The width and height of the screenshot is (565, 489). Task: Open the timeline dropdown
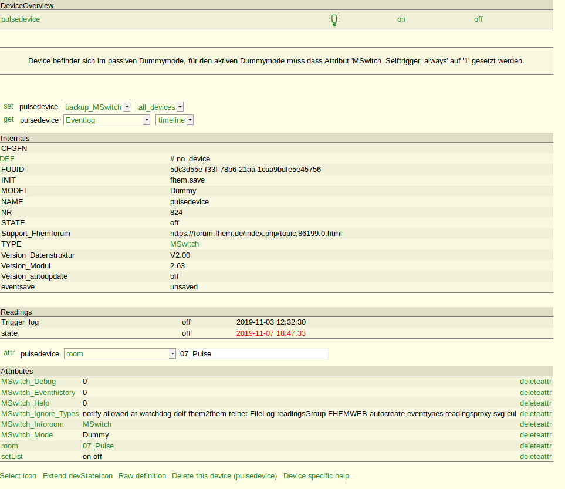click(174, 120)
